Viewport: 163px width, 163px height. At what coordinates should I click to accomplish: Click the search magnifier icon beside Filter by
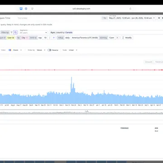[15, 33]
